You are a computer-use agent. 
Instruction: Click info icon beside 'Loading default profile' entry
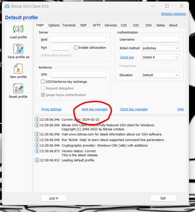(x=37, y=160)
